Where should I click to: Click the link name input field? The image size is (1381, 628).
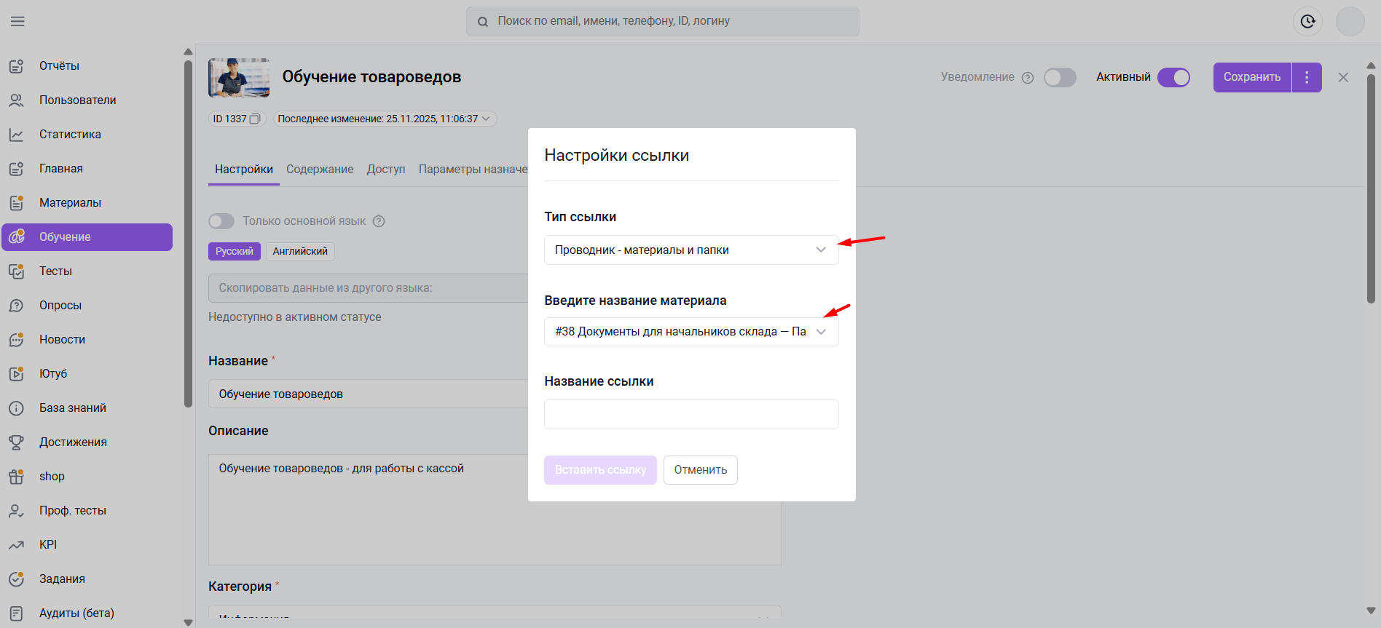690,414
